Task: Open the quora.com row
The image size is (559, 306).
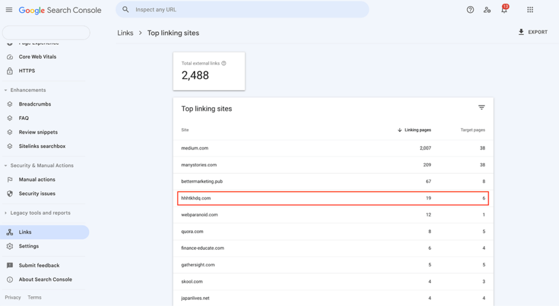Action: (333, 232)
